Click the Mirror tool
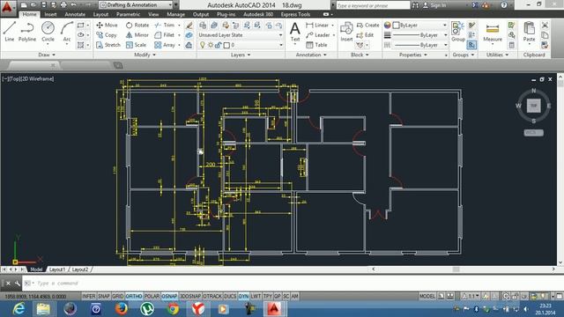Screen dimensions: 564x317 click(x=137, y=35)
